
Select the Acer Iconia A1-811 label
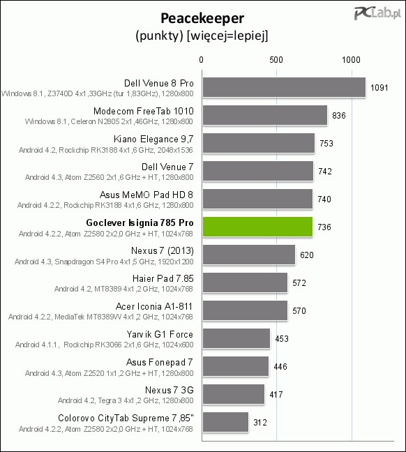[x=154, y=306]
